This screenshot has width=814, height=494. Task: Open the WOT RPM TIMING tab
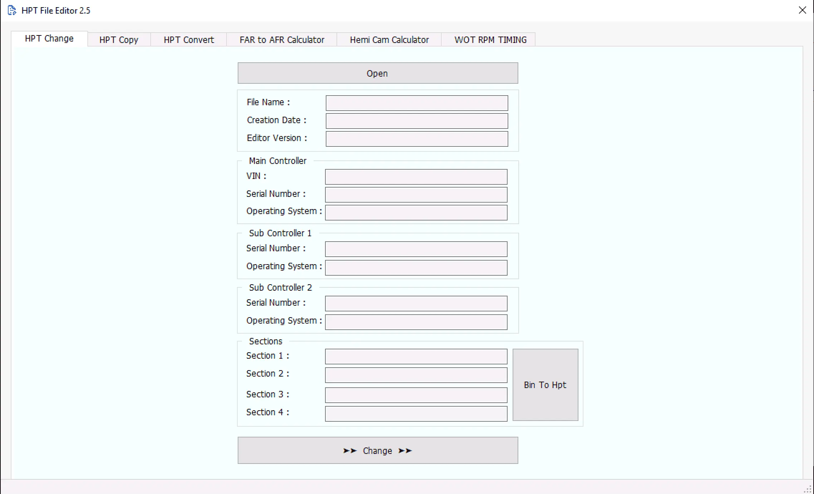[490, 40]
